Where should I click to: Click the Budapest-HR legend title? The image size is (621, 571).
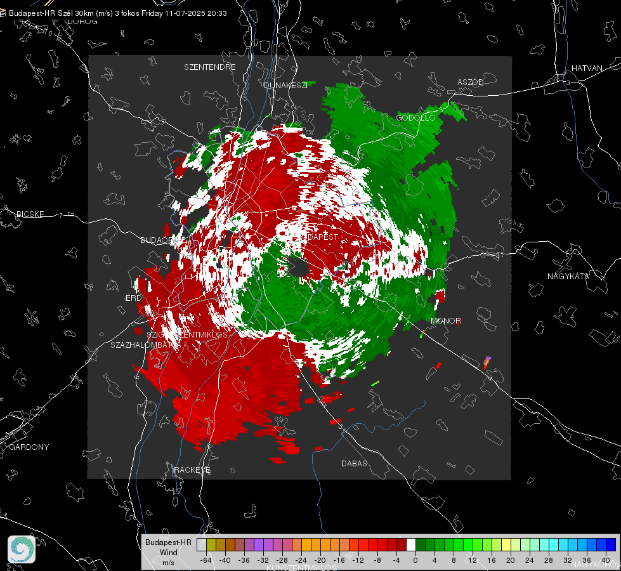click(x=168, y=542)
